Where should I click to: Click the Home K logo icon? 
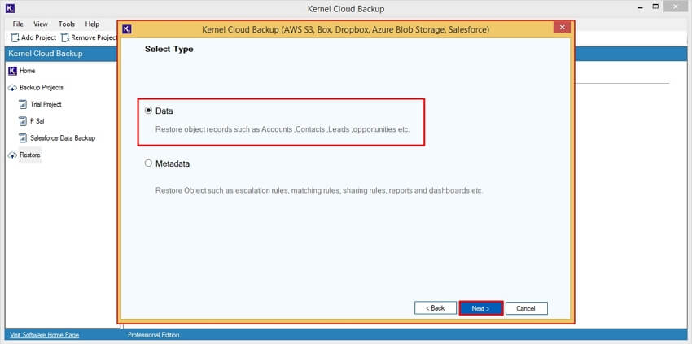click(x=12, y=71)
